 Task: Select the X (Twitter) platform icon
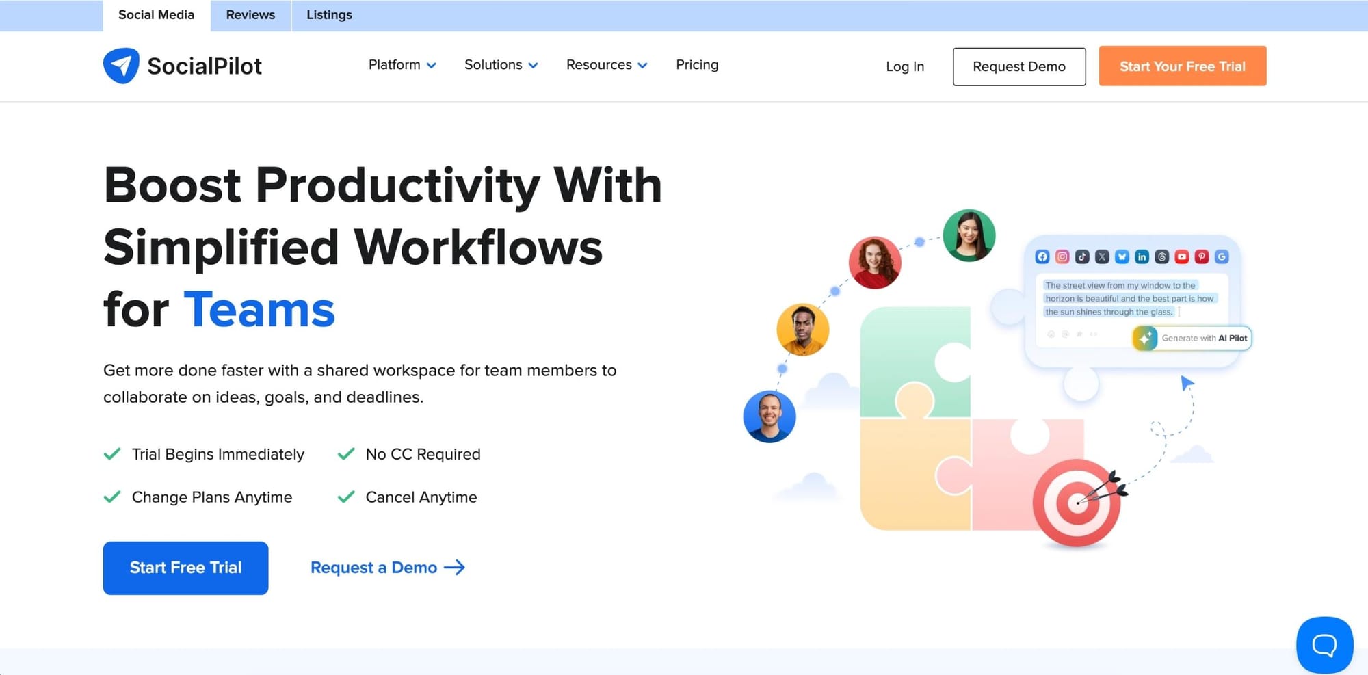(x=1102, y=256)
